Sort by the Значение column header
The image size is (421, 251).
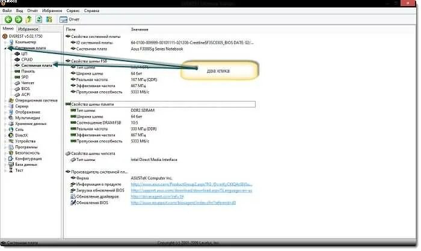[x=140, y=29]
